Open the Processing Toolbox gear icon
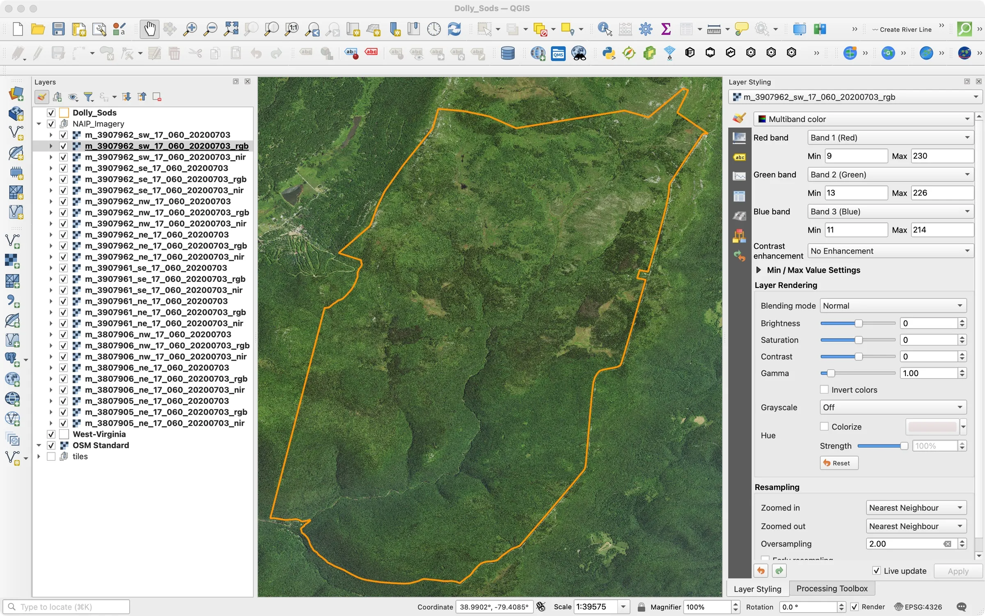Image resolution: width=985 pixels, height=616 pixels. point(646,29)
